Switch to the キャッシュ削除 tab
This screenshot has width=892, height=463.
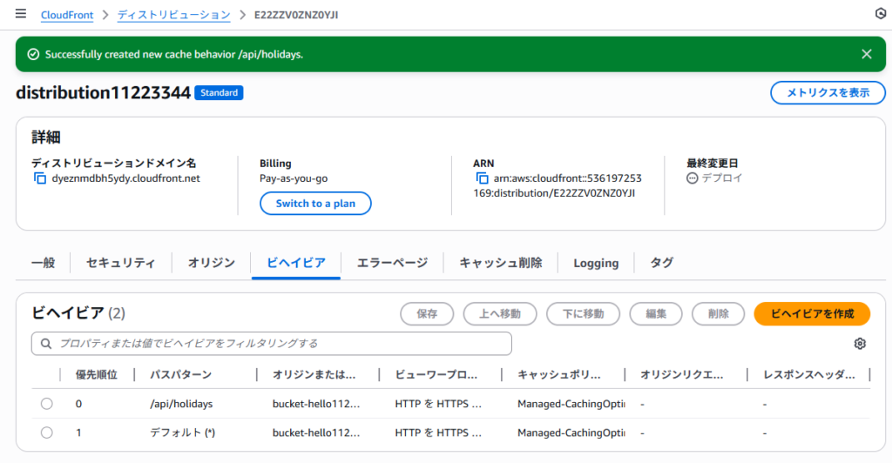tap(501, 263)
